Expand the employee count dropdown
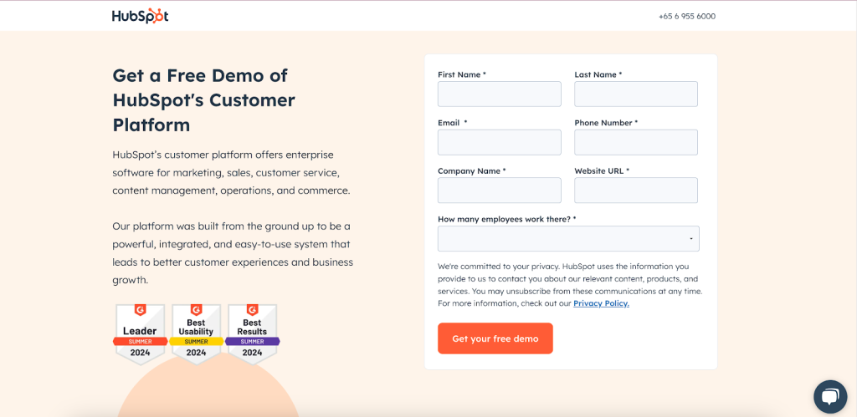Screen dimensions: 857x417 [568, 239]
